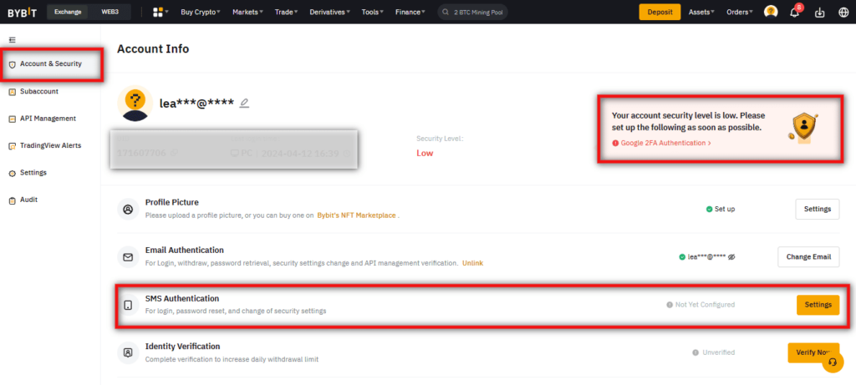
Task: Open the notifications bell
Action: point(795,12)
